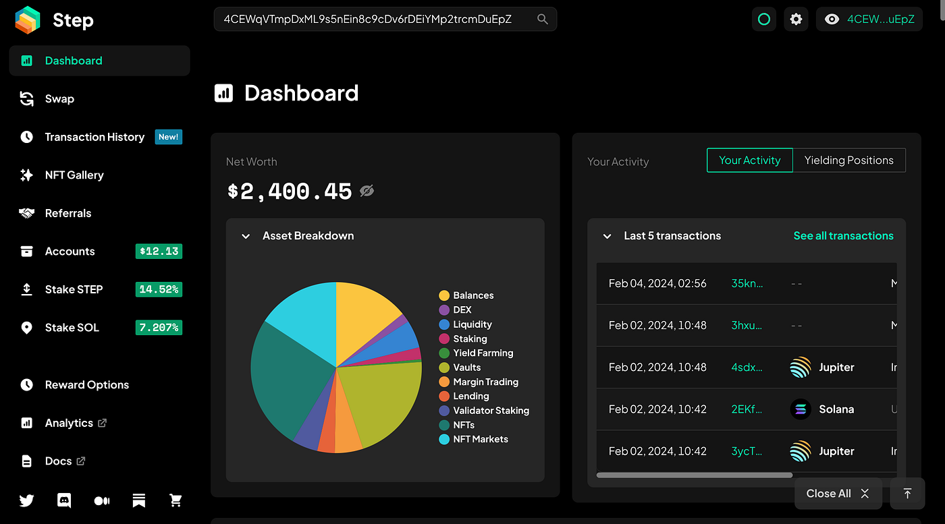
Task: Click the 7.207% Stake SOL badge
Action: tap(159, 328)
